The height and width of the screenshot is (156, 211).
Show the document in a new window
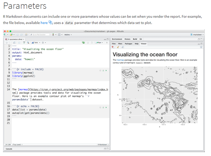15,43
